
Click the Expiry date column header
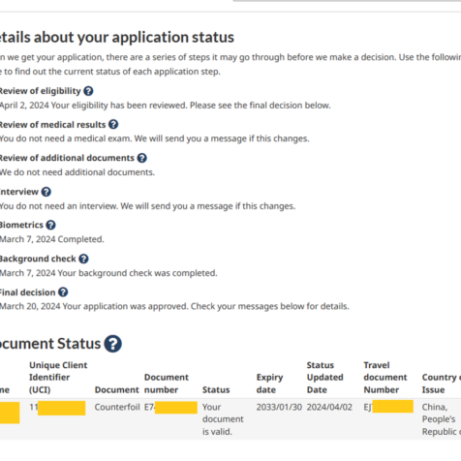pos(269,384)
